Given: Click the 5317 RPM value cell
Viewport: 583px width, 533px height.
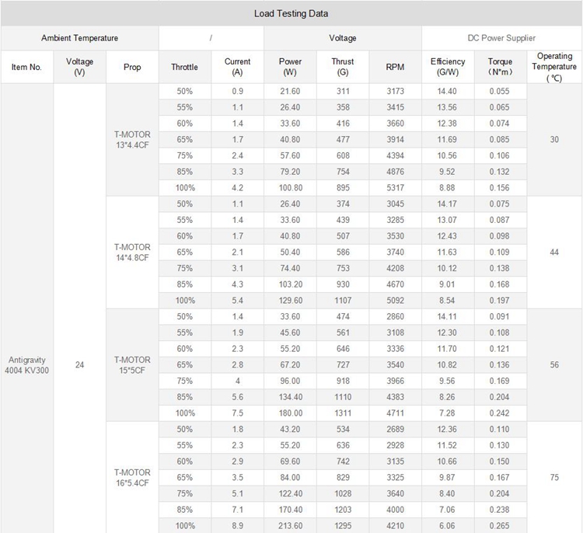Looking at the screenshot, I should 395,187.
